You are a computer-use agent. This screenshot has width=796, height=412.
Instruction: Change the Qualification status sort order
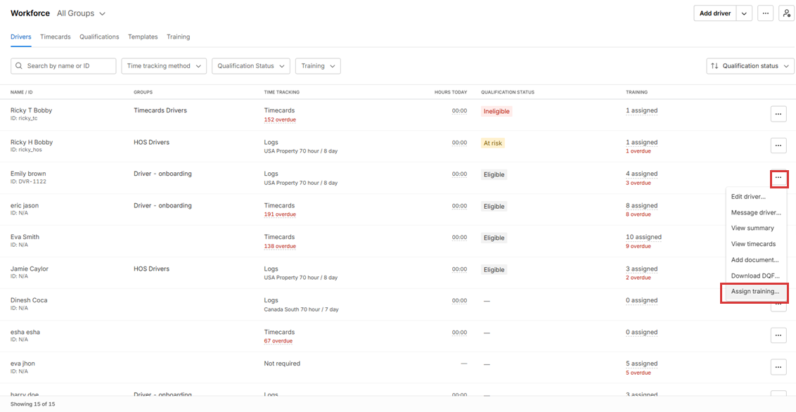tap(750, 66)
